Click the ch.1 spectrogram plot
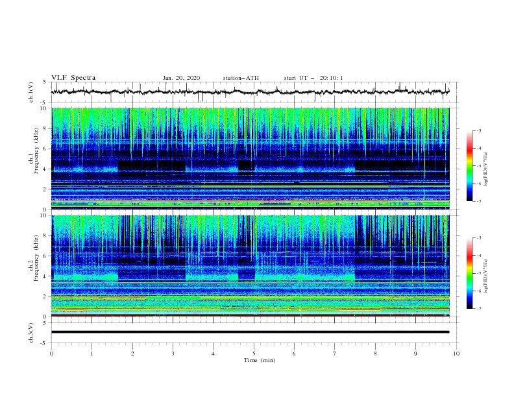514x397 pixels. 250,158
